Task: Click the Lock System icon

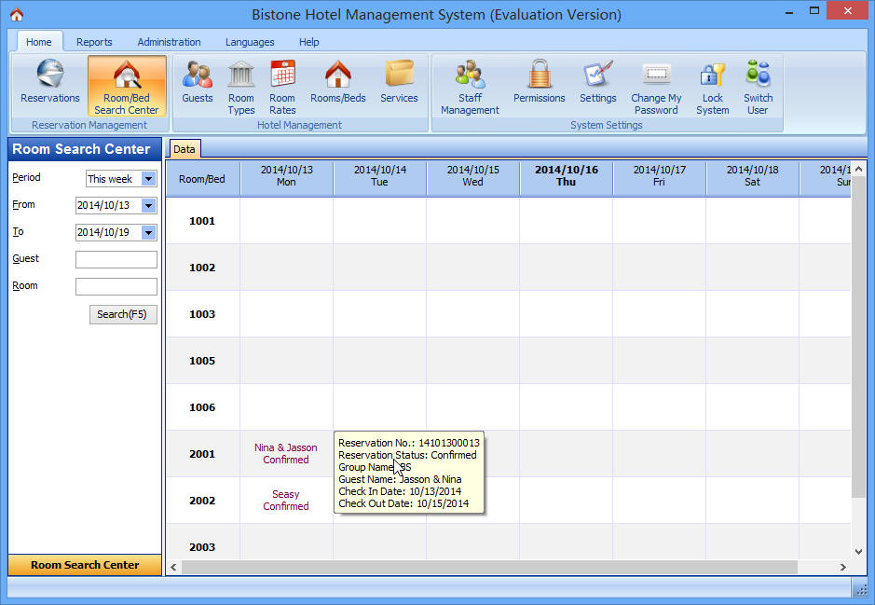Action: click(713, 87)
